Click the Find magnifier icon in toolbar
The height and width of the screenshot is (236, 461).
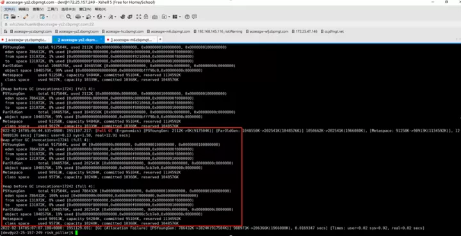(69, 17)
